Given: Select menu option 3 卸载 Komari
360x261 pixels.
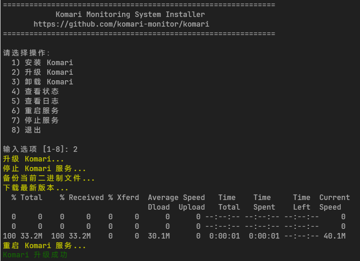Looking at the screenshot, I should 42,82.
